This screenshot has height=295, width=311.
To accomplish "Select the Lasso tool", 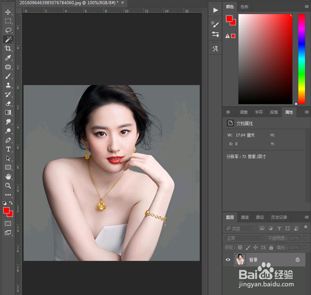I will (8, 30).
